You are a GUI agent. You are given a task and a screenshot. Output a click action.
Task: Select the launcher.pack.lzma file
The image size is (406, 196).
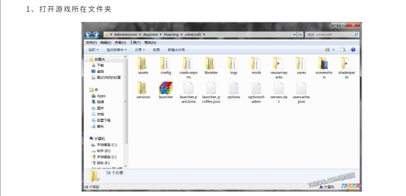tap(189, 92)
